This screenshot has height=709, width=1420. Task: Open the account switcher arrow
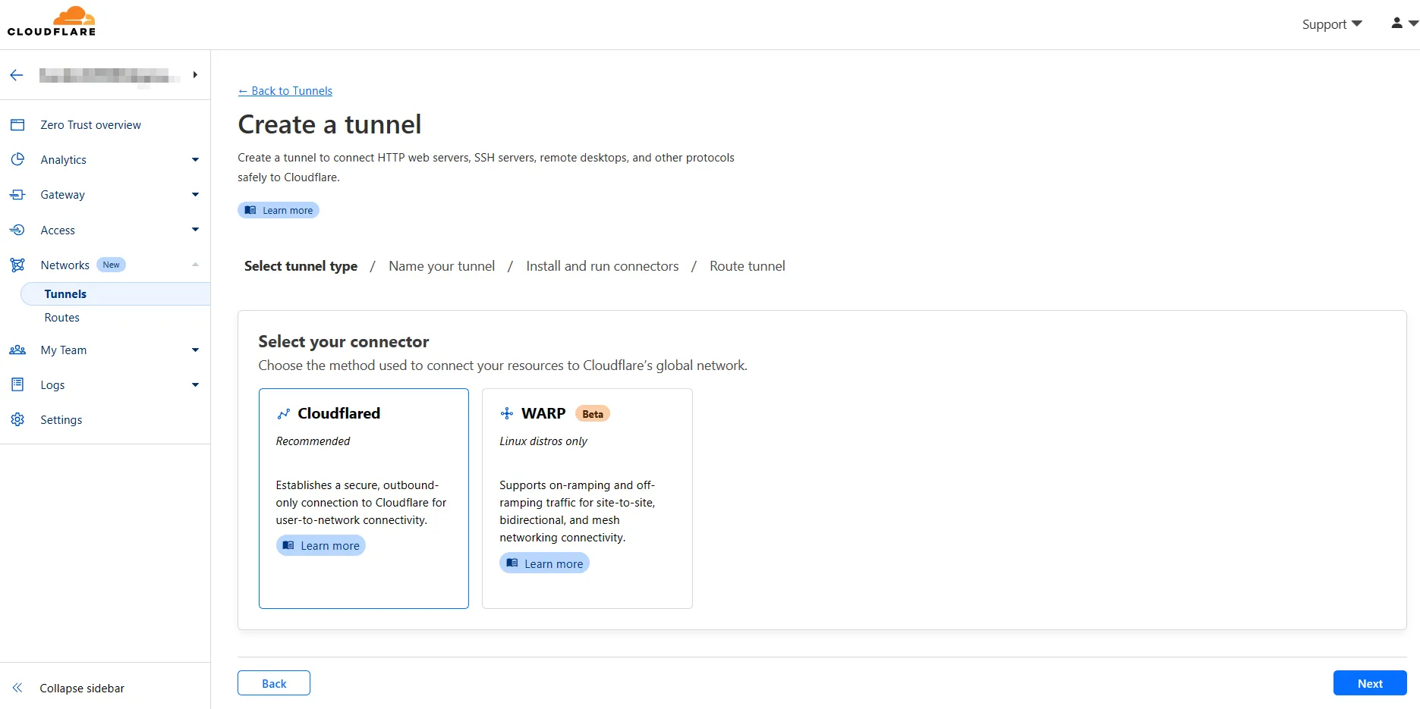click(x=195, y=75)
